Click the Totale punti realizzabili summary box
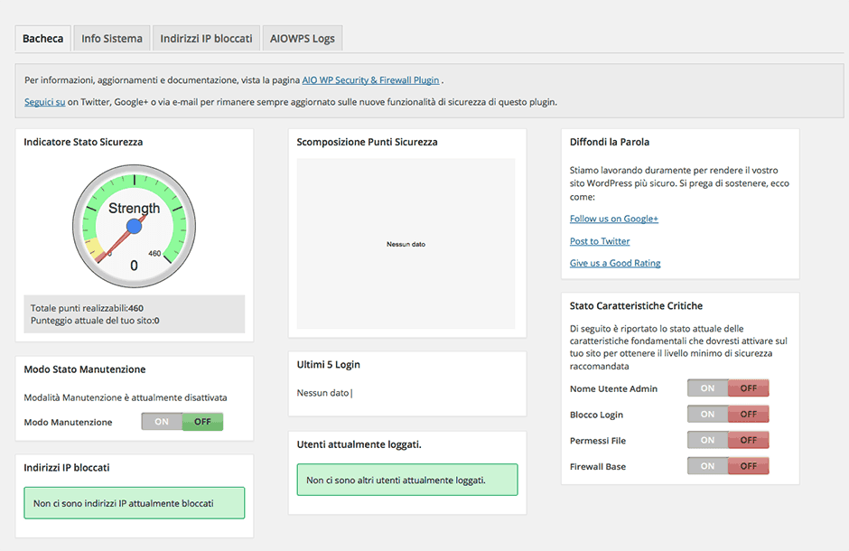 point(134,314)
